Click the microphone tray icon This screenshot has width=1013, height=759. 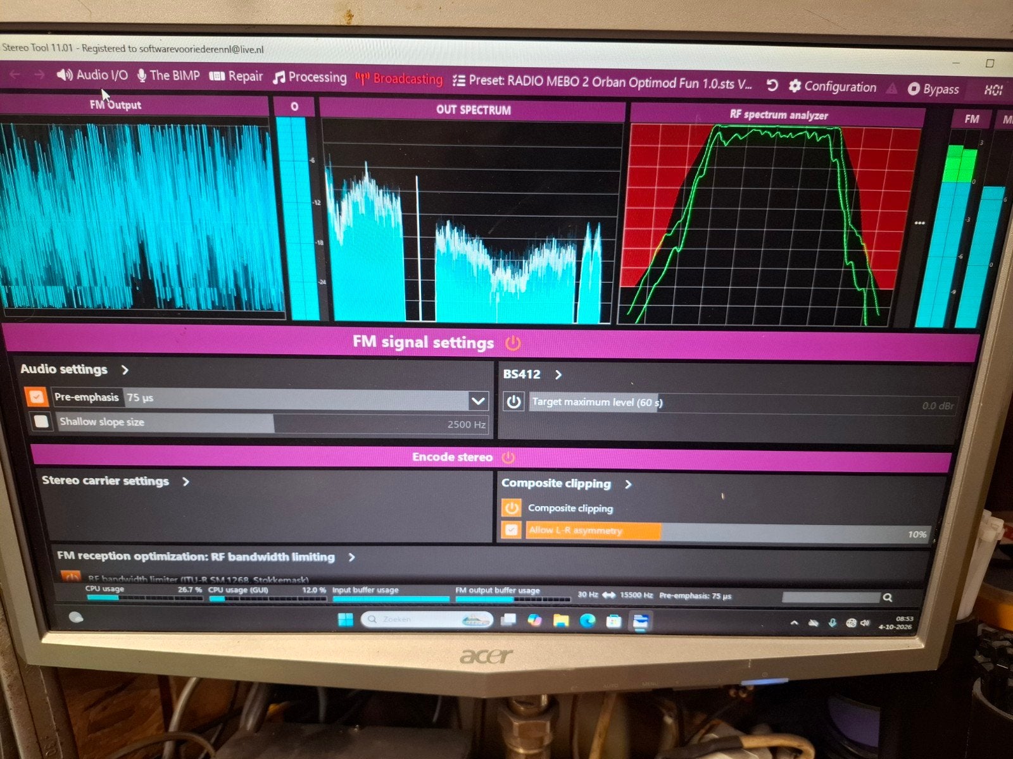click(833, 623)
